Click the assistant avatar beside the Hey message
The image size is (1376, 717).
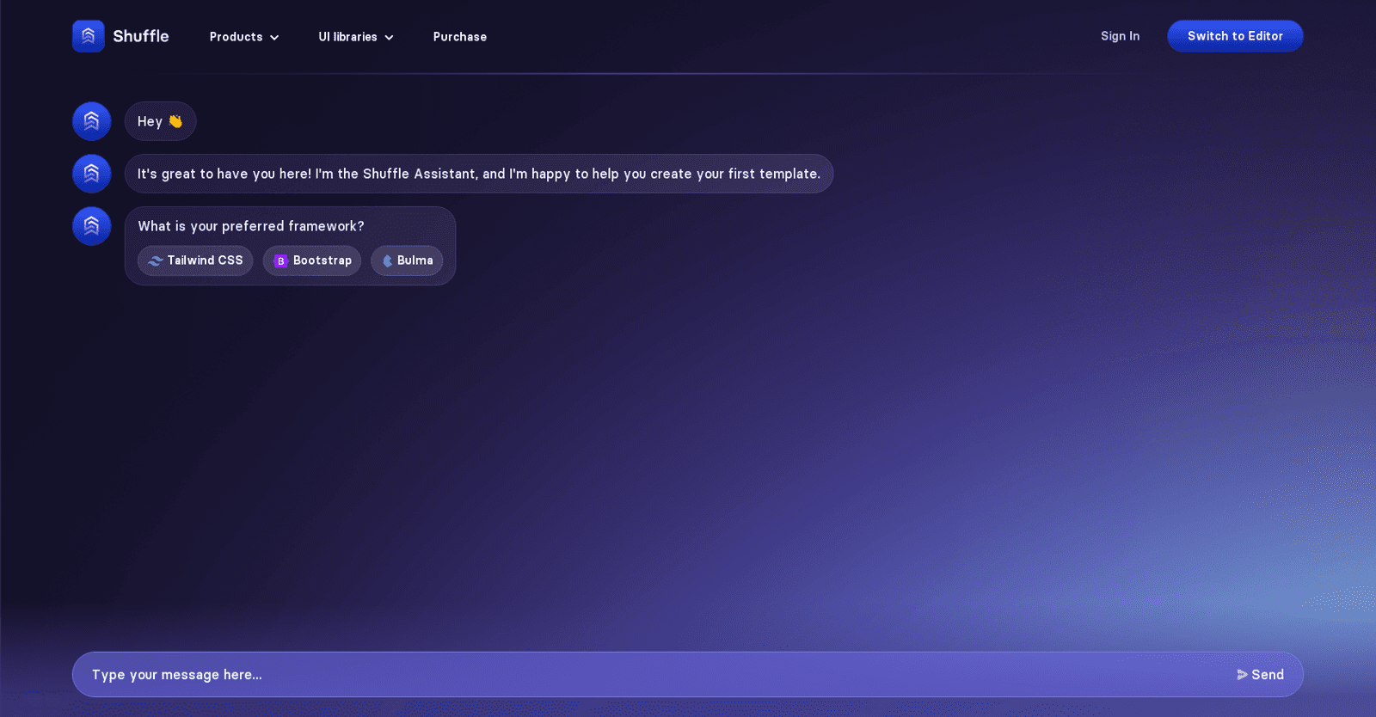pos(92,121)
